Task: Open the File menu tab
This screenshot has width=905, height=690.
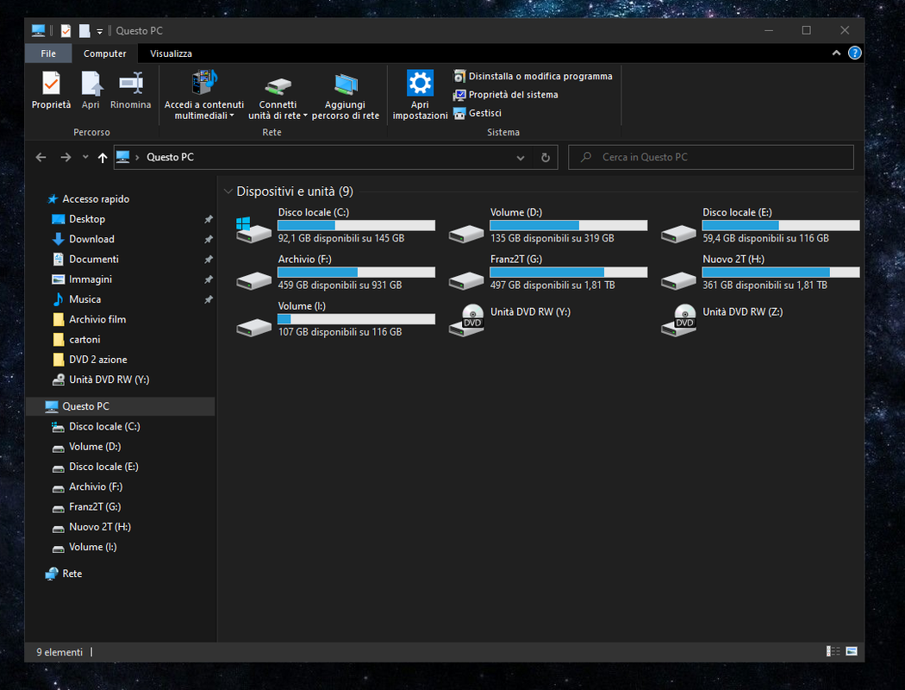Action: [x=48, y=53]
